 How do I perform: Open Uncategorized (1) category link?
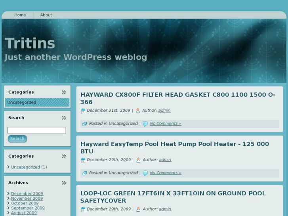pyautogui.click(x=25, y=167)
